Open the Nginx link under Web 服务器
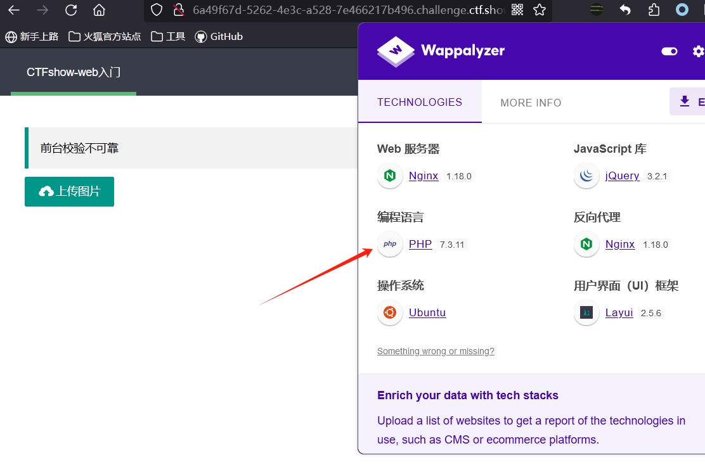Image resolution: width=705 pixels, height=467 pixels. (424, 176)
